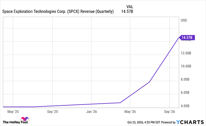Click the chart title 'Space Exploration Technologies Corp. (SPCX) Revenue (Quarterly)'
The width and height of the screenshot is (206, 126).
pos(58,11)
